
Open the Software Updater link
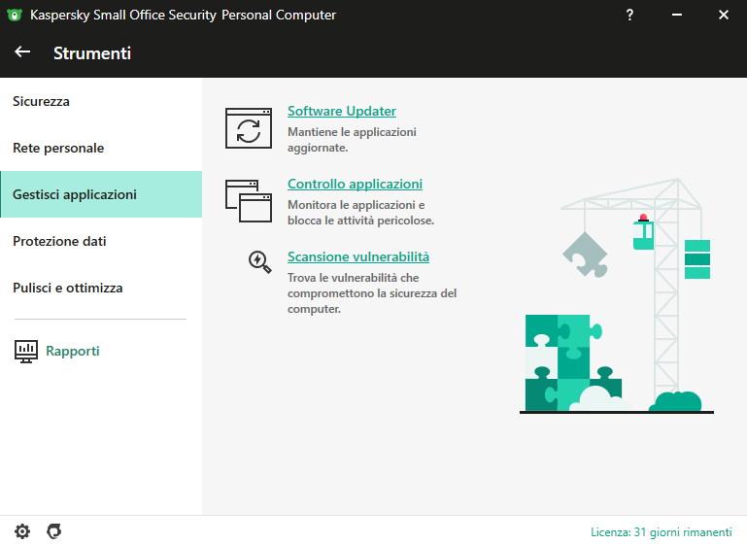(342, 111)
